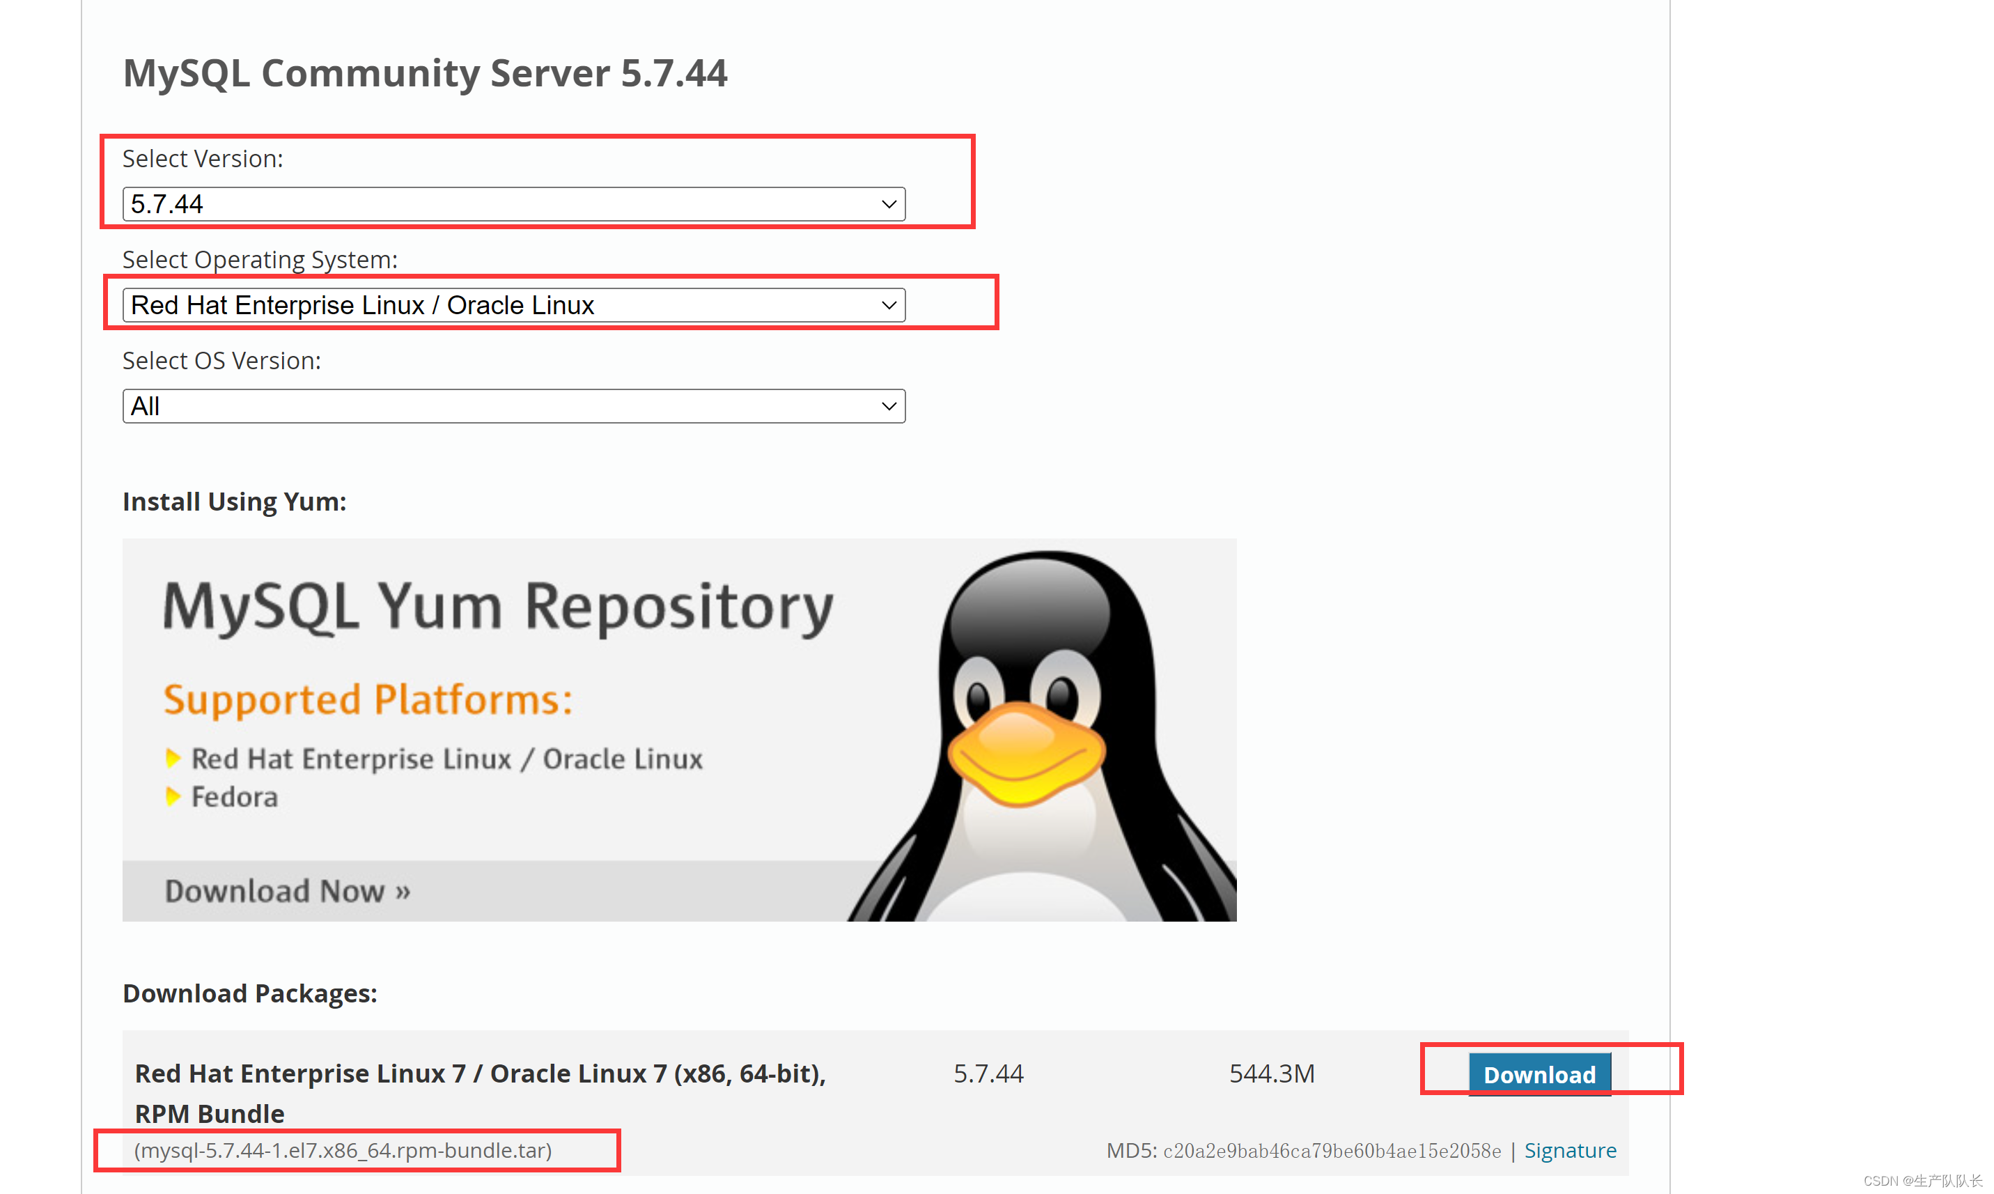Click the mysql-5.7.44-1.el7.x86_64.rpm-bundle.tar filename
The image size is (1994, 1194).
click(343, 1149)
